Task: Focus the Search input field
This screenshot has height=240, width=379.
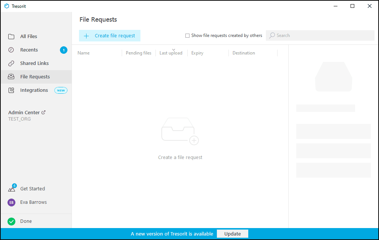Action: pyautogui.click(x=320, y=35)
